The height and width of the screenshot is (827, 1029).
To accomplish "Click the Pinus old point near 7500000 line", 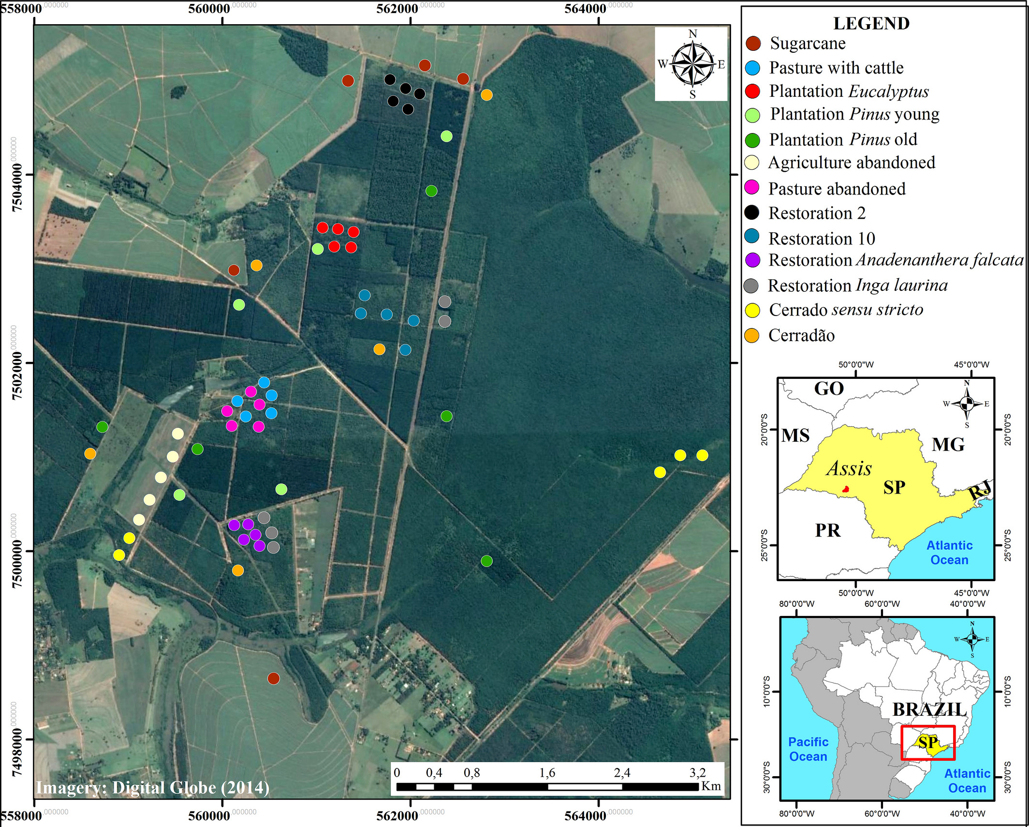I will click(487, 561).
